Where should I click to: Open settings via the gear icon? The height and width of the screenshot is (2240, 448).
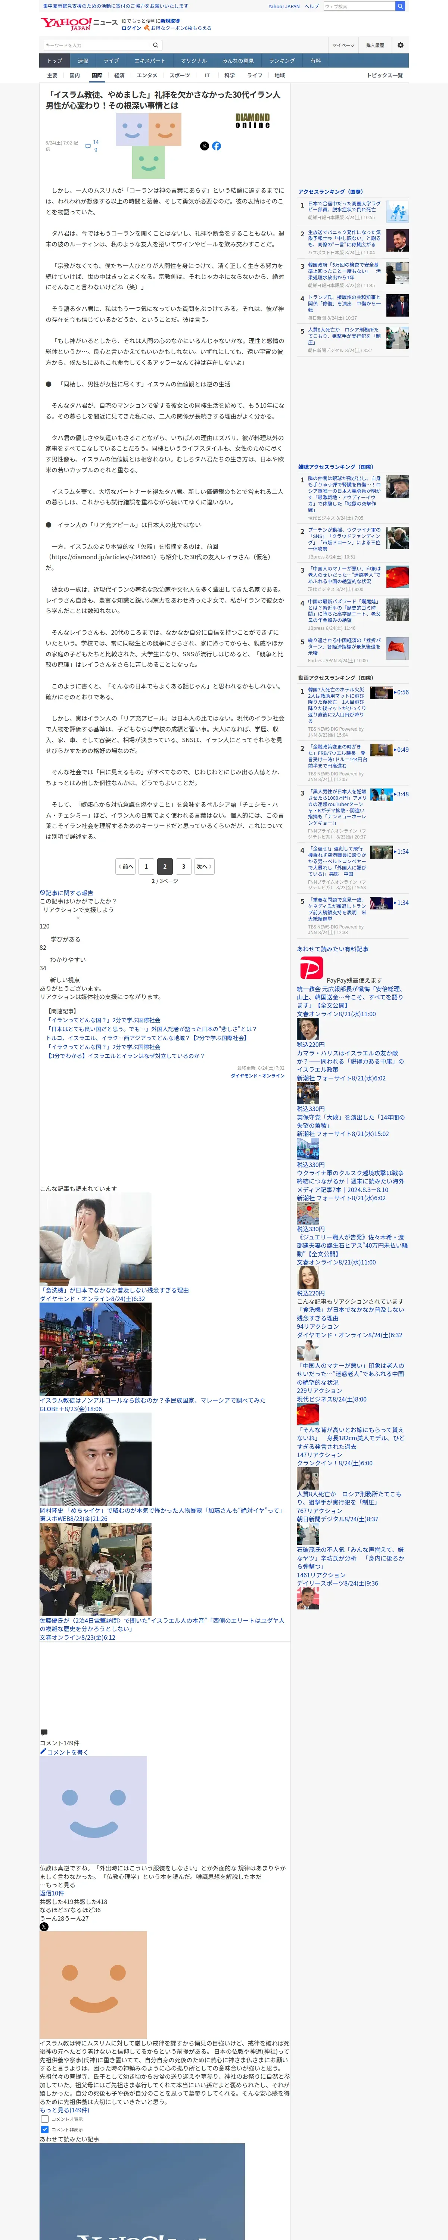pyautogui.click(x=400, y=45)
